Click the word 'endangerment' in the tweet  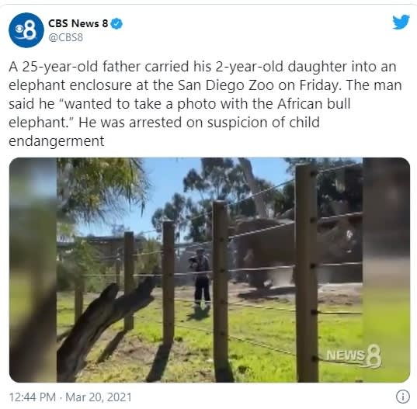click(x=57, y=141)
